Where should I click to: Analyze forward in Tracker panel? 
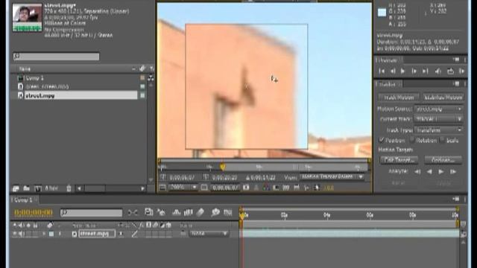point(440,172)
